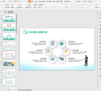Toggle align text right
101x91 pixels.
click(76, 8)
